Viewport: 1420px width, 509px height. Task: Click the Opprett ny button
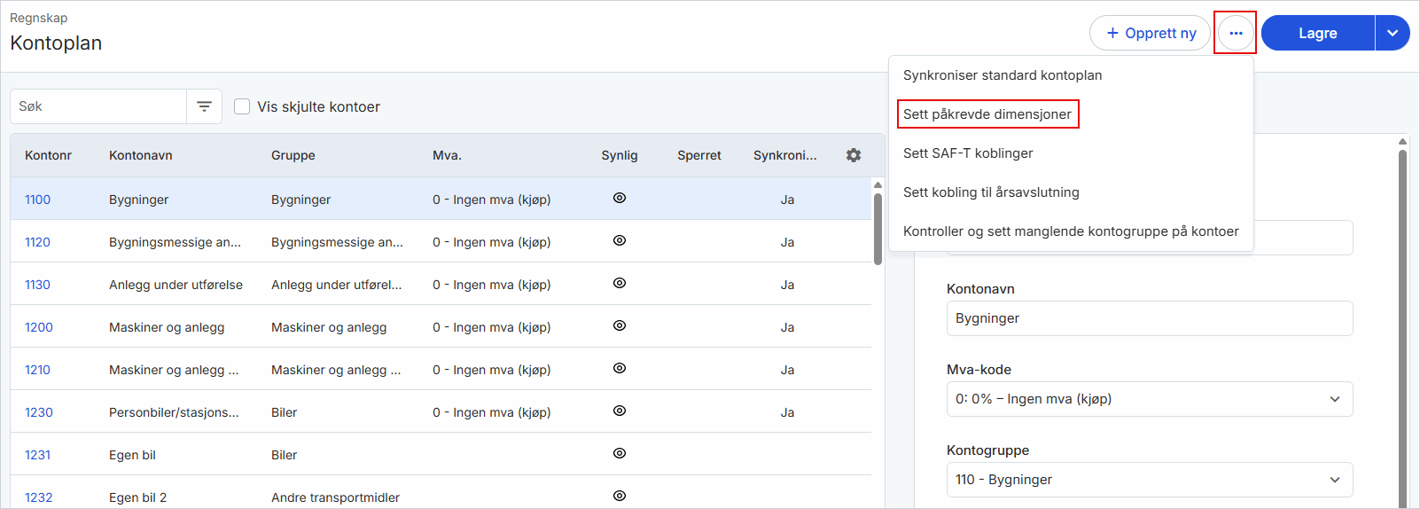point(1150,33)
